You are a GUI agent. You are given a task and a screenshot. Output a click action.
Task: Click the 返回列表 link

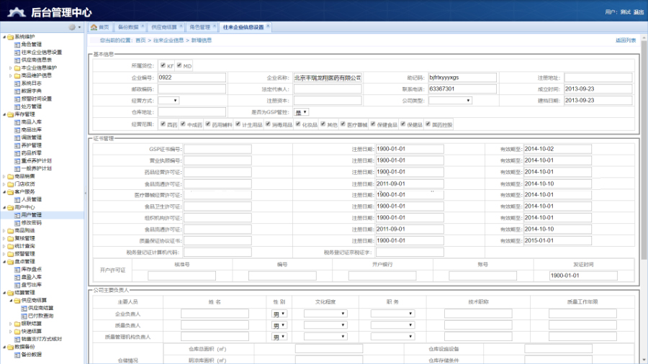click(625, 40)
